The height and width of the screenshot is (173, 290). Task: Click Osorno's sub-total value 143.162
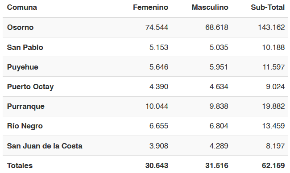coord(271,27)
